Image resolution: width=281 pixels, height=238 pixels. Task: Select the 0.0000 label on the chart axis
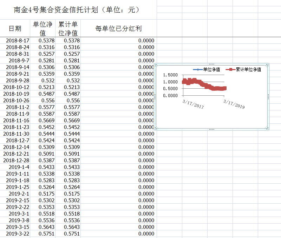(170, 95)
